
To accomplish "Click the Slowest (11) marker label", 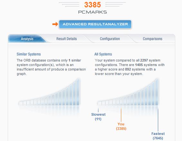I will [98, 117].
